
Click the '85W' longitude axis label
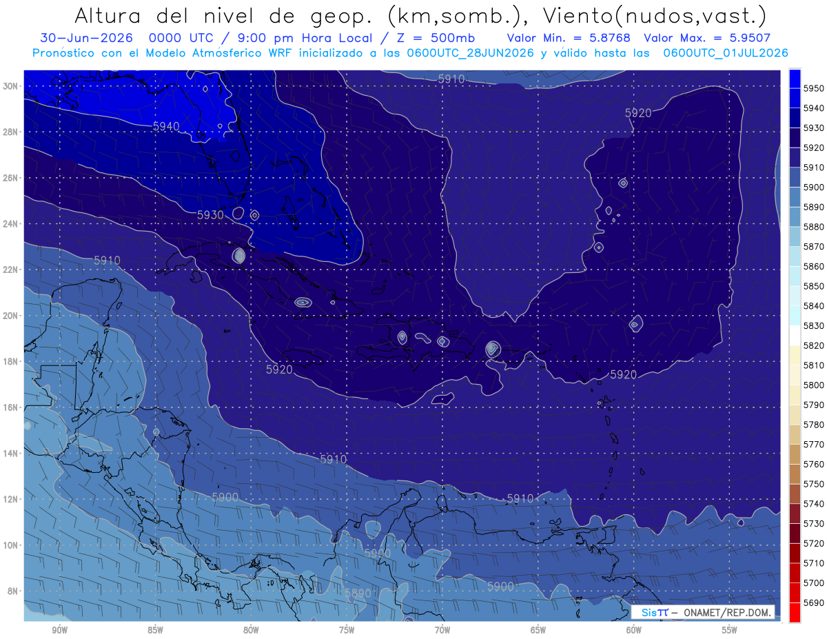(x=155, y=630)
